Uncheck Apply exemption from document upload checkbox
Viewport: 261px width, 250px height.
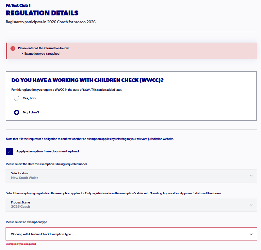9,151
